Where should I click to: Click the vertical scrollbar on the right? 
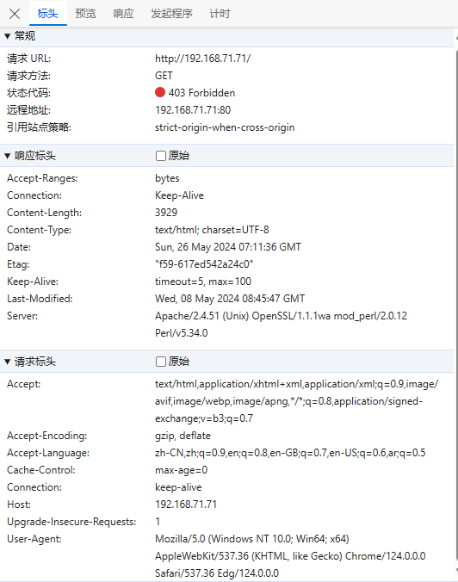pos(456,305)
